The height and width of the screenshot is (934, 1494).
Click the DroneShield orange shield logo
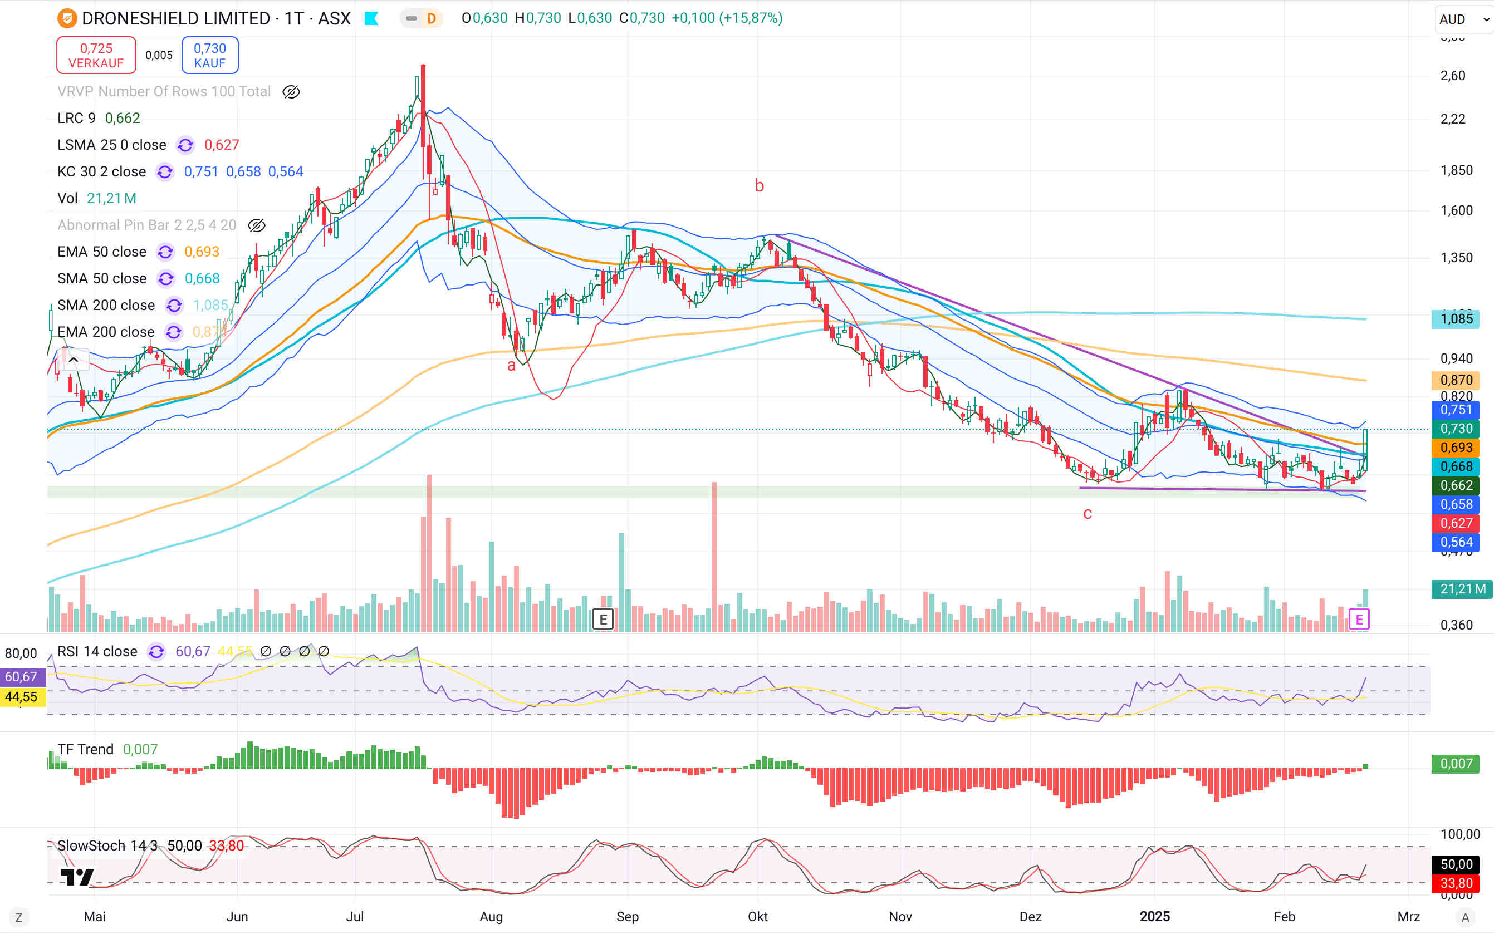tap(67, 18)
